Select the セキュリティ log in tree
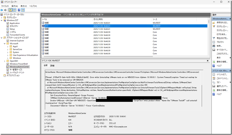This screenshot has width=232, height=135. (x=14, y=26)
